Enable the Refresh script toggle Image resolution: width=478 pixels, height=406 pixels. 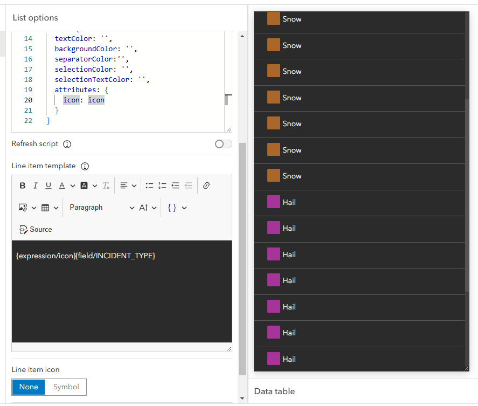point(223,143)
